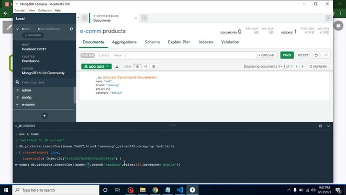Click the Refresh button
The height and width of the screenshot is (195, 346).
coord(318,67)
